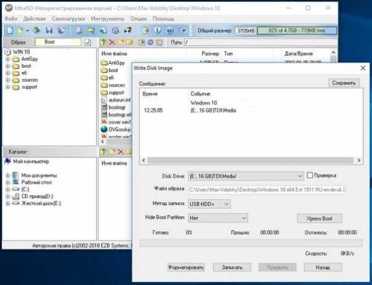Select the CD привод(D:) tree item
This screenshot has height=285, width=372.
[x=37, y=196]
